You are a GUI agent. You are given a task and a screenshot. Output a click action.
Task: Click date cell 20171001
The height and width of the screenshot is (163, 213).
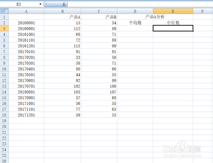tap(26, 104)
